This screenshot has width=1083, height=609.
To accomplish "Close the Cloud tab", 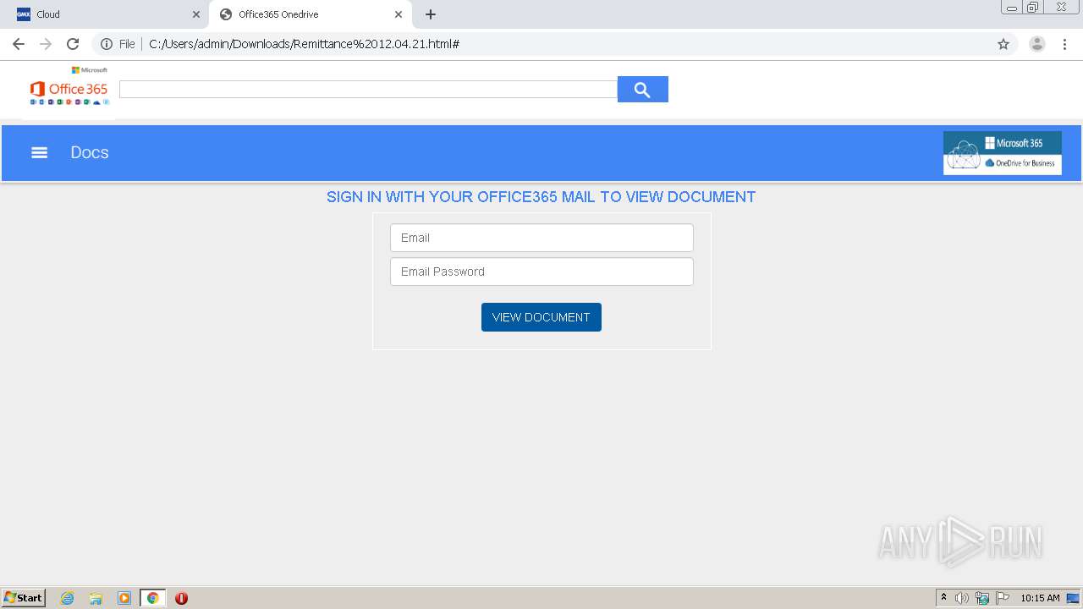I will [196, 14].
